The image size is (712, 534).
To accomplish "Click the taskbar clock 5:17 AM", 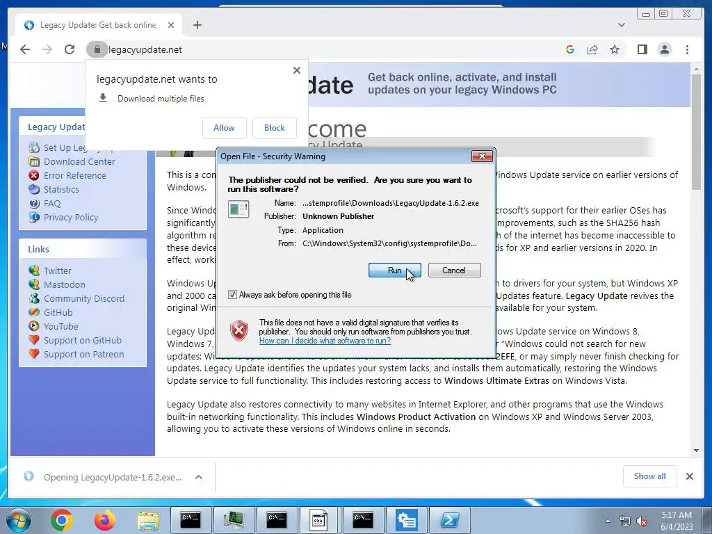I will click(677, 521).
